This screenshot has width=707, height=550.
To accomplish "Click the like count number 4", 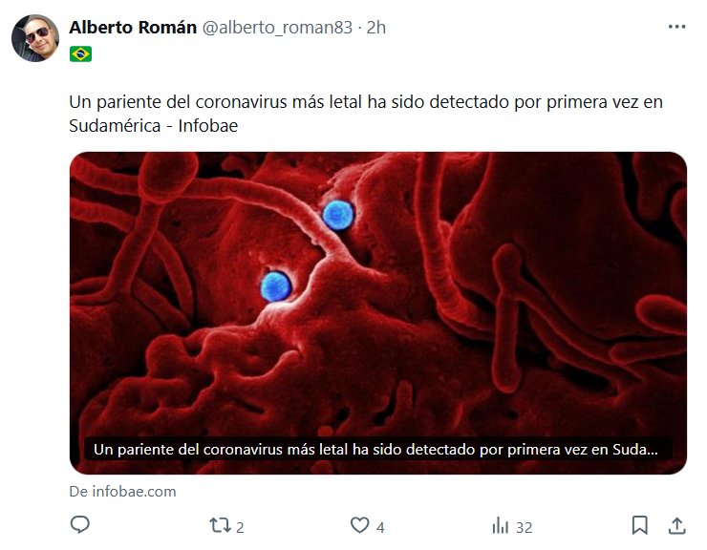I will (x=380, y=527).
